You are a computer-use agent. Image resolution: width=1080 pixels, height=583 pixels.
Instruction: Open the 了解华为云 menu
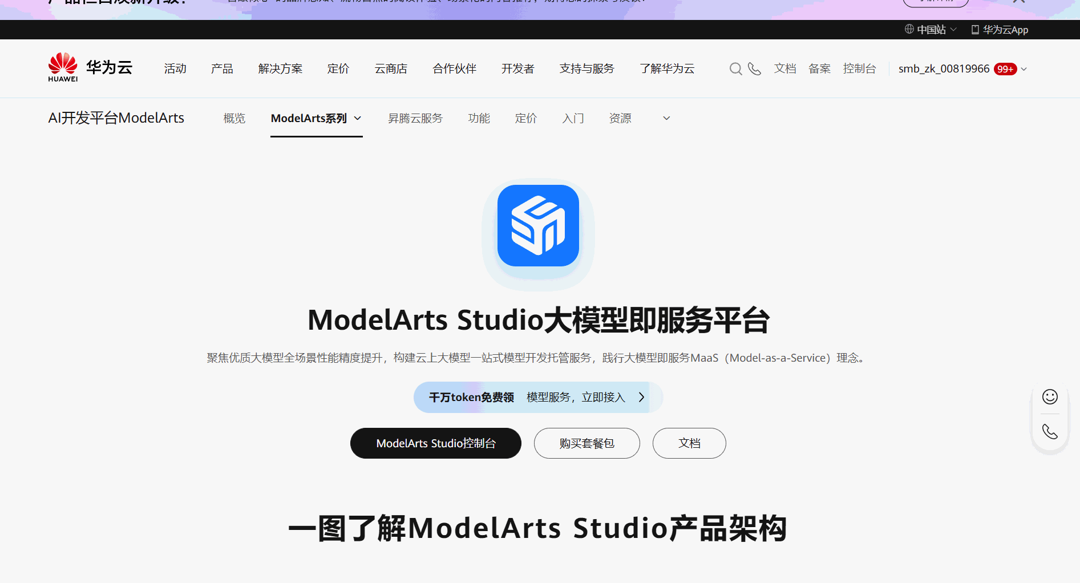pos(667,68)
